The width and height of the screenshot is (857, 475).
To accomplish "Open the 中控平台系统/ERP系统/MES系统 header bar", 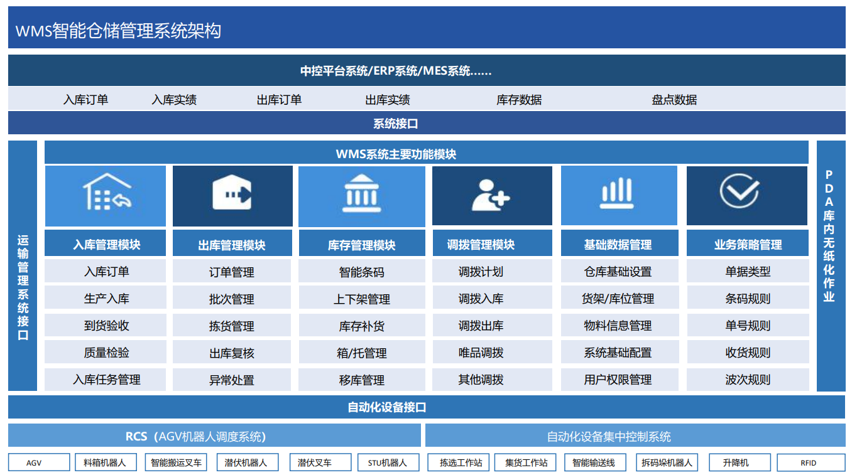I will [x=428, y=70].
